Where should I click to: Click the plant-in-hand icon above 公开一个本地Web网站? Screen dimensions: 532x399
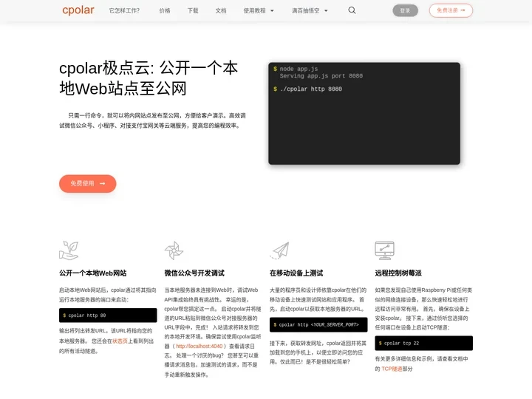69,250
